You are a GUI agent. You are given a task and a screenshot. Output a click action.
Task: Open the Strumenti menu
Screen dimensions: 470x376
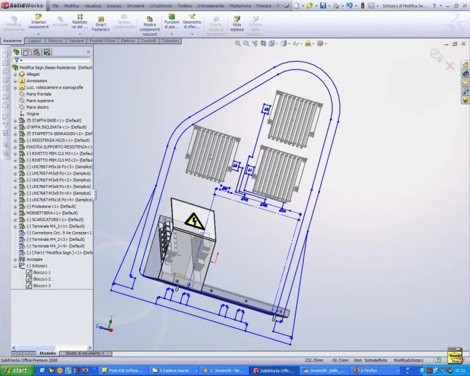[x=136, y=6]
